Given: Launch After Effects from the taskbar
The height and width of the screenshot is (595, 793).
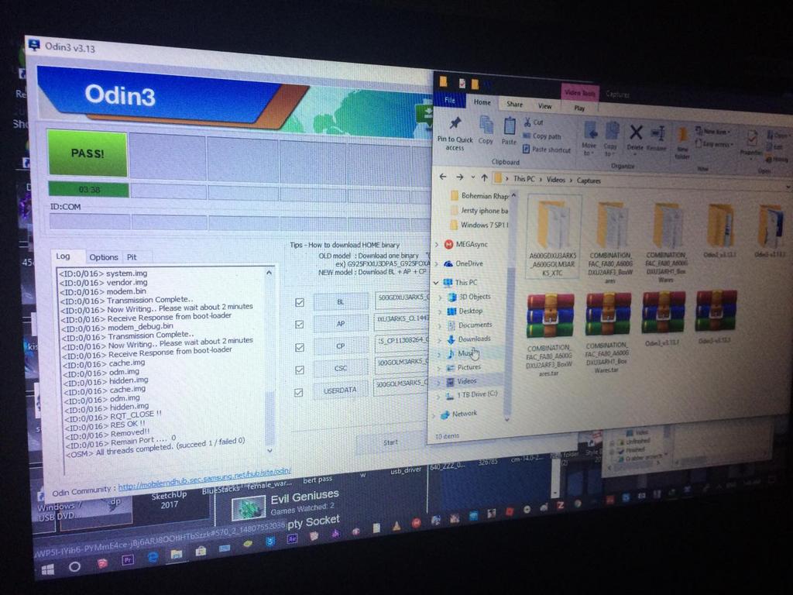Looking at the screenshot, I should [x=292, y=539].
